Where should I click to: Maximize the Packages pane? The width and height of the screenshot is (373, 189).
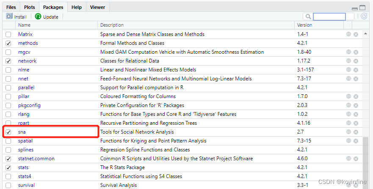tap(362, 8)
